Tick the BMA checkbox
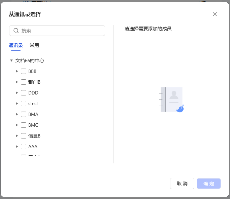Screen dimensions: 230x199 [x=24, y=114]
